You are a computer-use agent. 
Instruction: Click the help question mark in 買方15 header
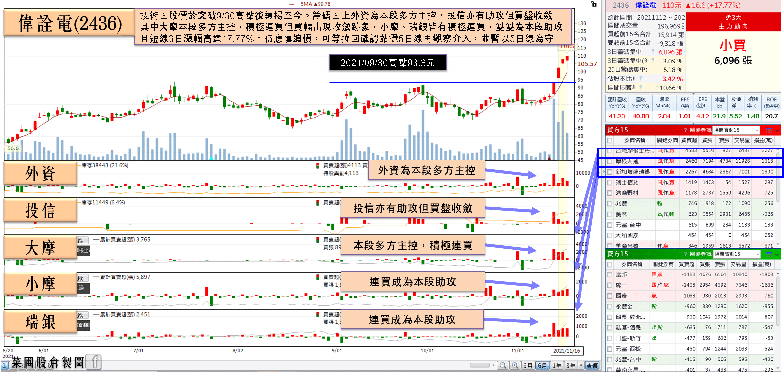click(685, 130)
